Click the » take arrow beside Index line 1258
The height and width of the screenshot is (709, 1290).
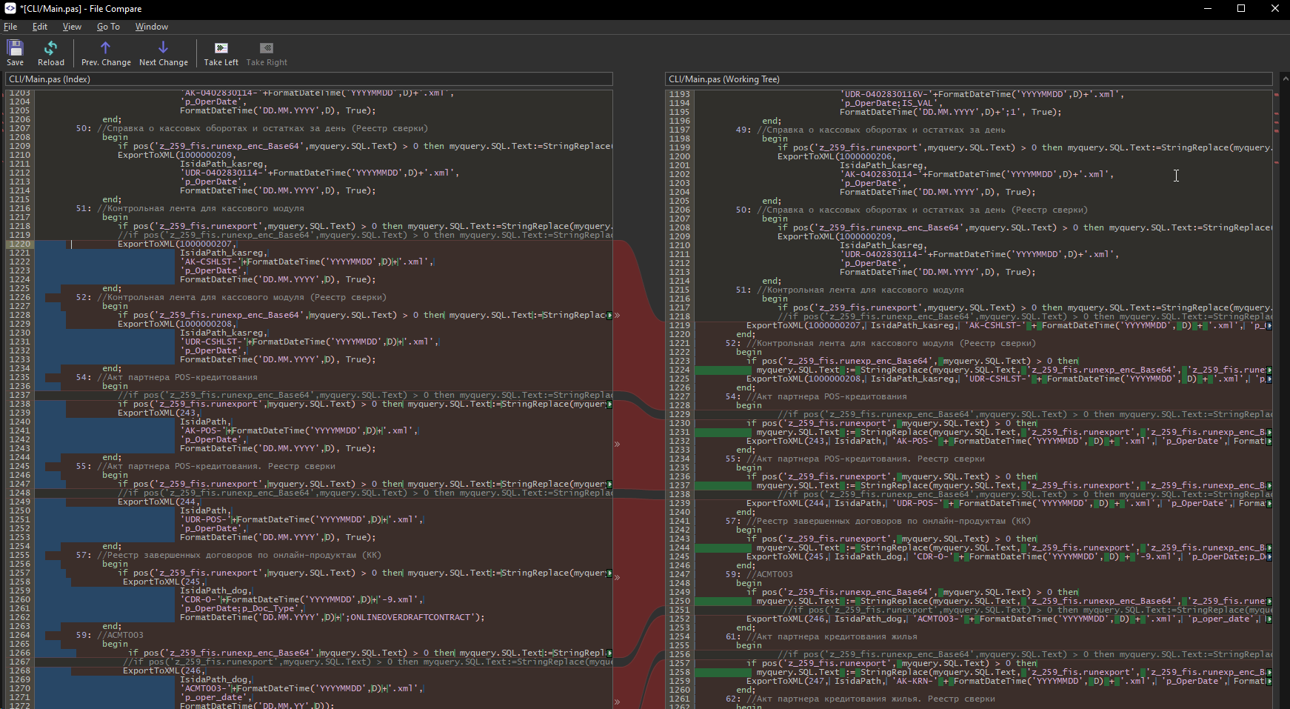617,578
